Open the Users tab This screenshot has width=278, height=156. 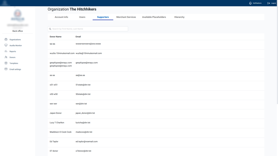(x=82, y=17)
